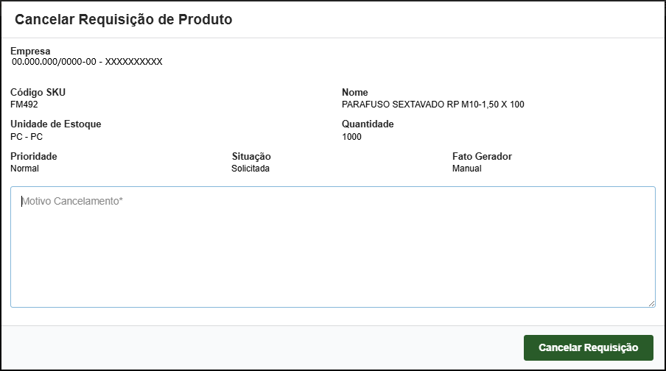Click the Motivo Cancelamento text area

coord(332,247)
